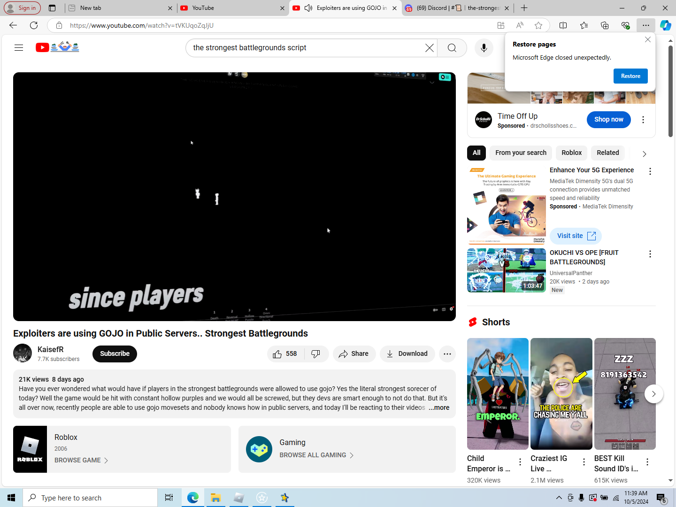Open Read aloud in address bar
Viewport: 676px width, 507px height.
point(520,25)
